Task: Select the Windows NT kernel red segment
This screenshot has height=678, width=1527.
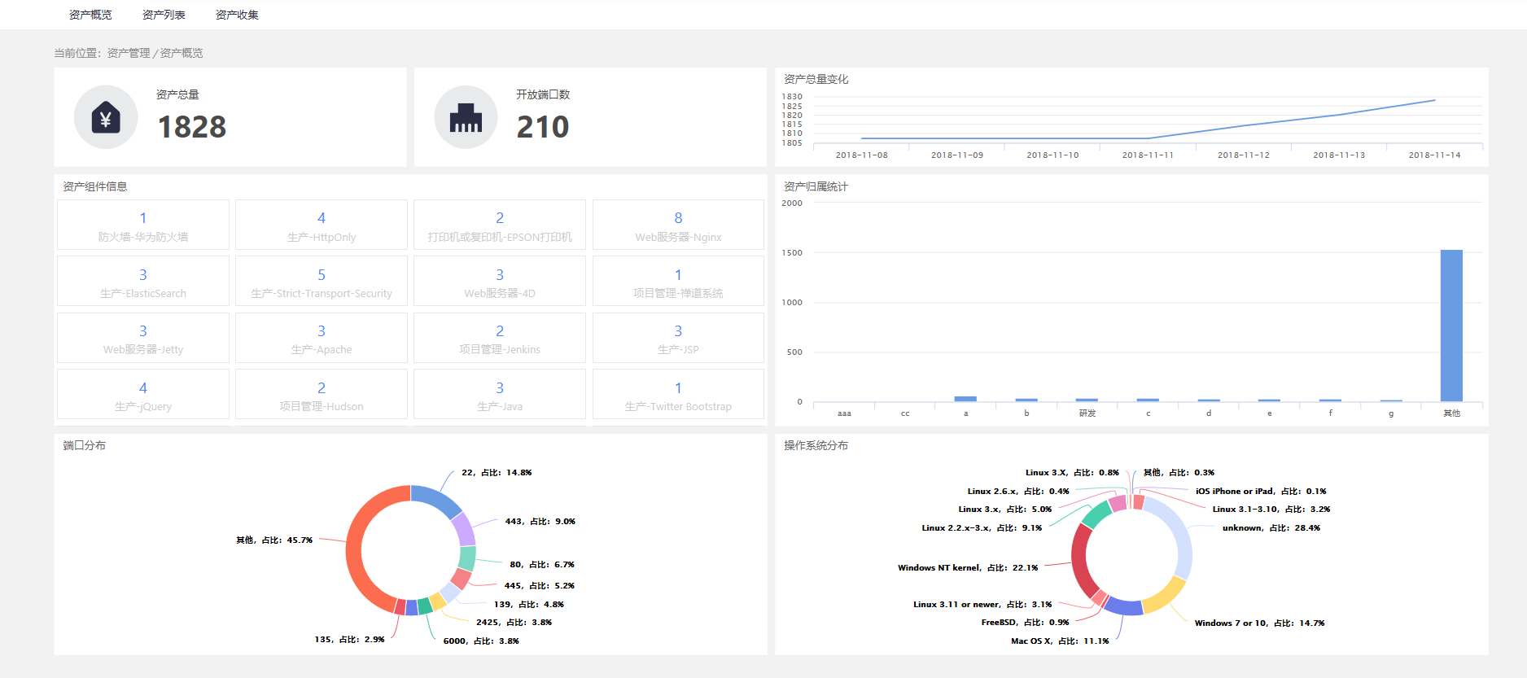Action: (1081, 562)
